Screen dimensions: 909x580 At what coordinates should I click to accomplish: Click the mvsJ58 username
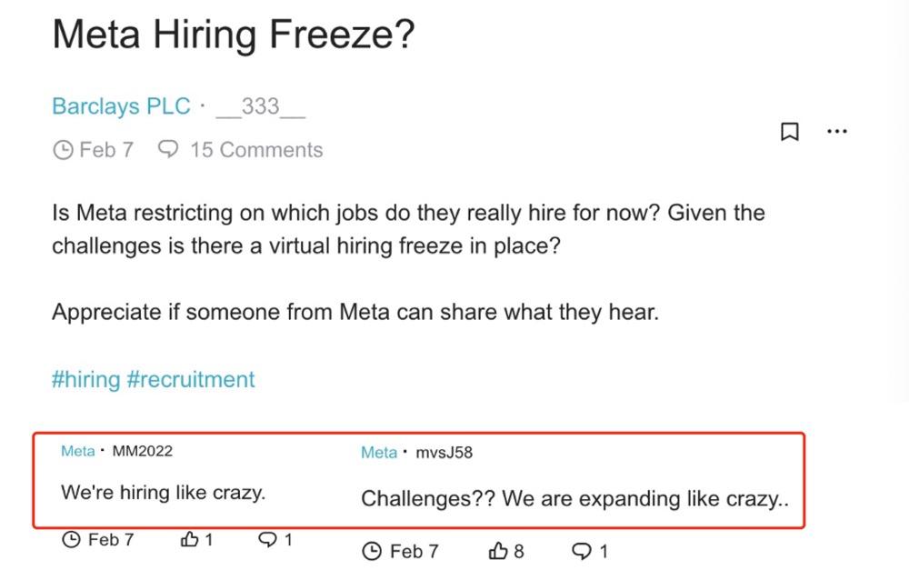pyautogui.click(x=444, y=453)
